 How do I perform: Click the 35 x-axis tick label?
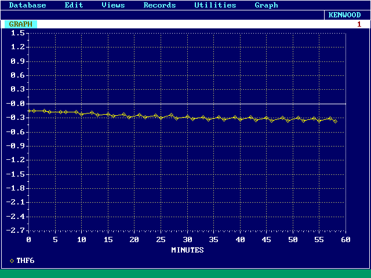[214, 240]
